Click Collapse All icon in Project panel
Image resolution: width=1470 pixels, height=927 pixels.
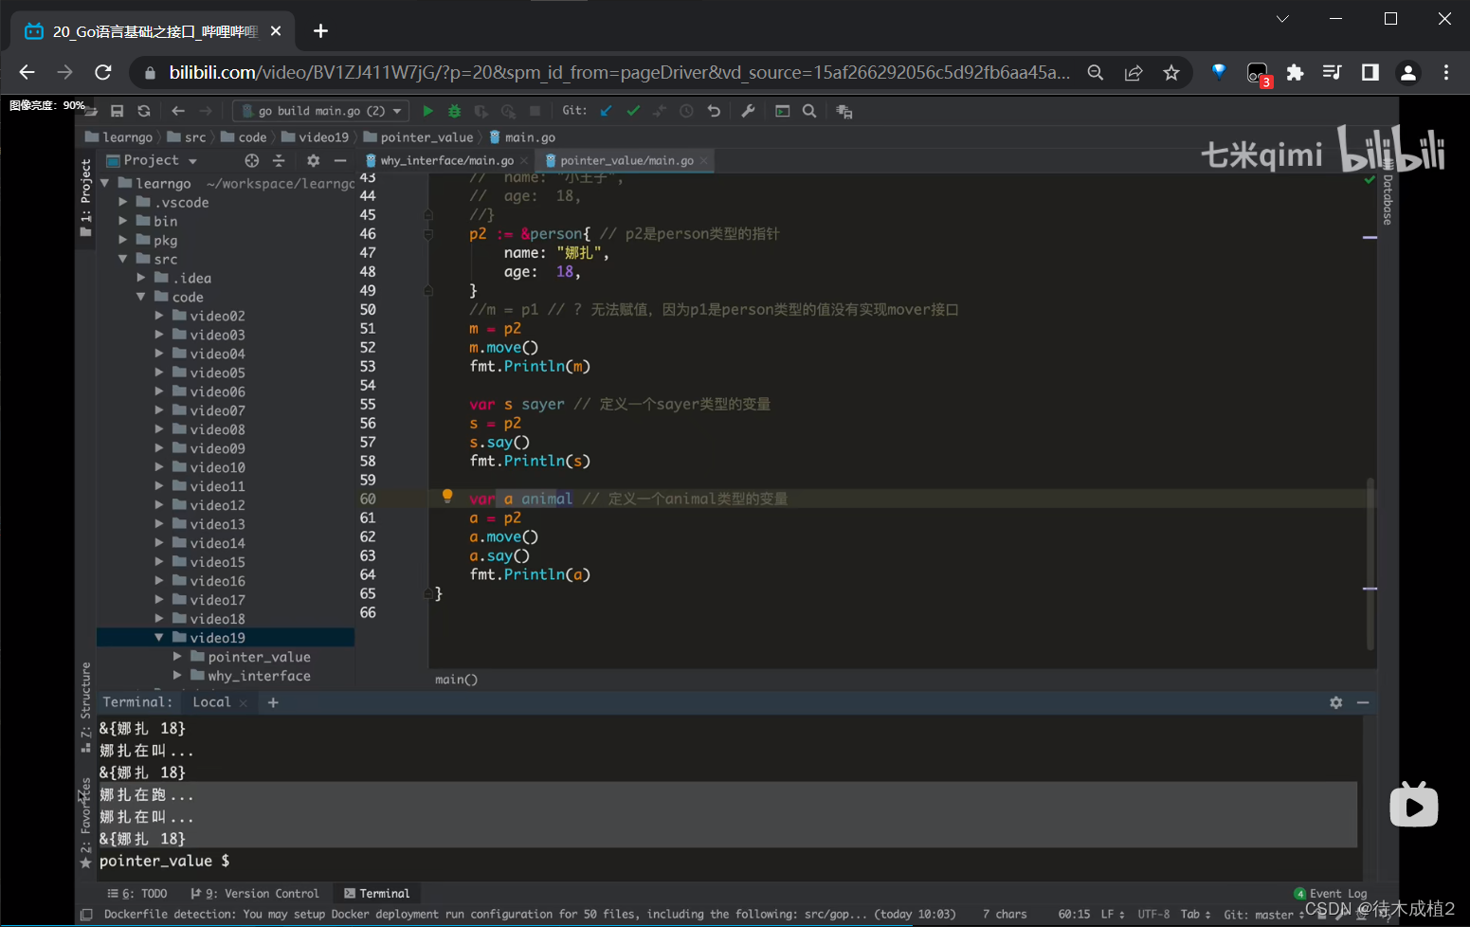point(279,160)
